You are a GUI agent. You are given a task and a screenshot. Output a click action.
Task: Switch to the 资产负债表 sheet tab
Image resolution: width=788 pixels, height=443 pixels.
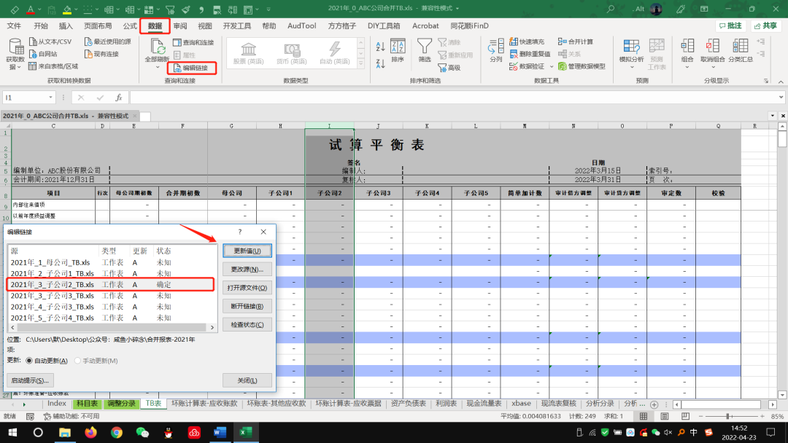408,404
